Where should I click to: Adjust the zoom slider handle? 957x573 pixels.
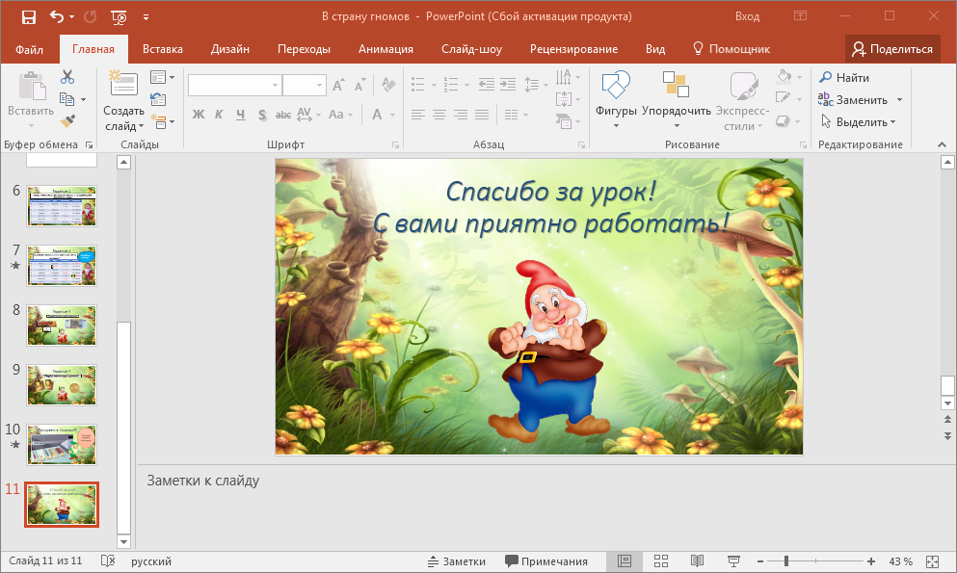click(786, 561)
